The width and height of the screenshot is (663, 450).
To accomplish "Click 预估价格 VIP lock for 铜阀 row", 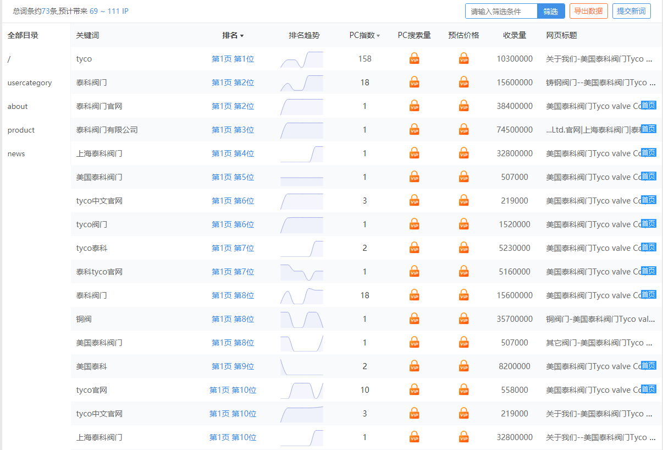I will [463, 319].
